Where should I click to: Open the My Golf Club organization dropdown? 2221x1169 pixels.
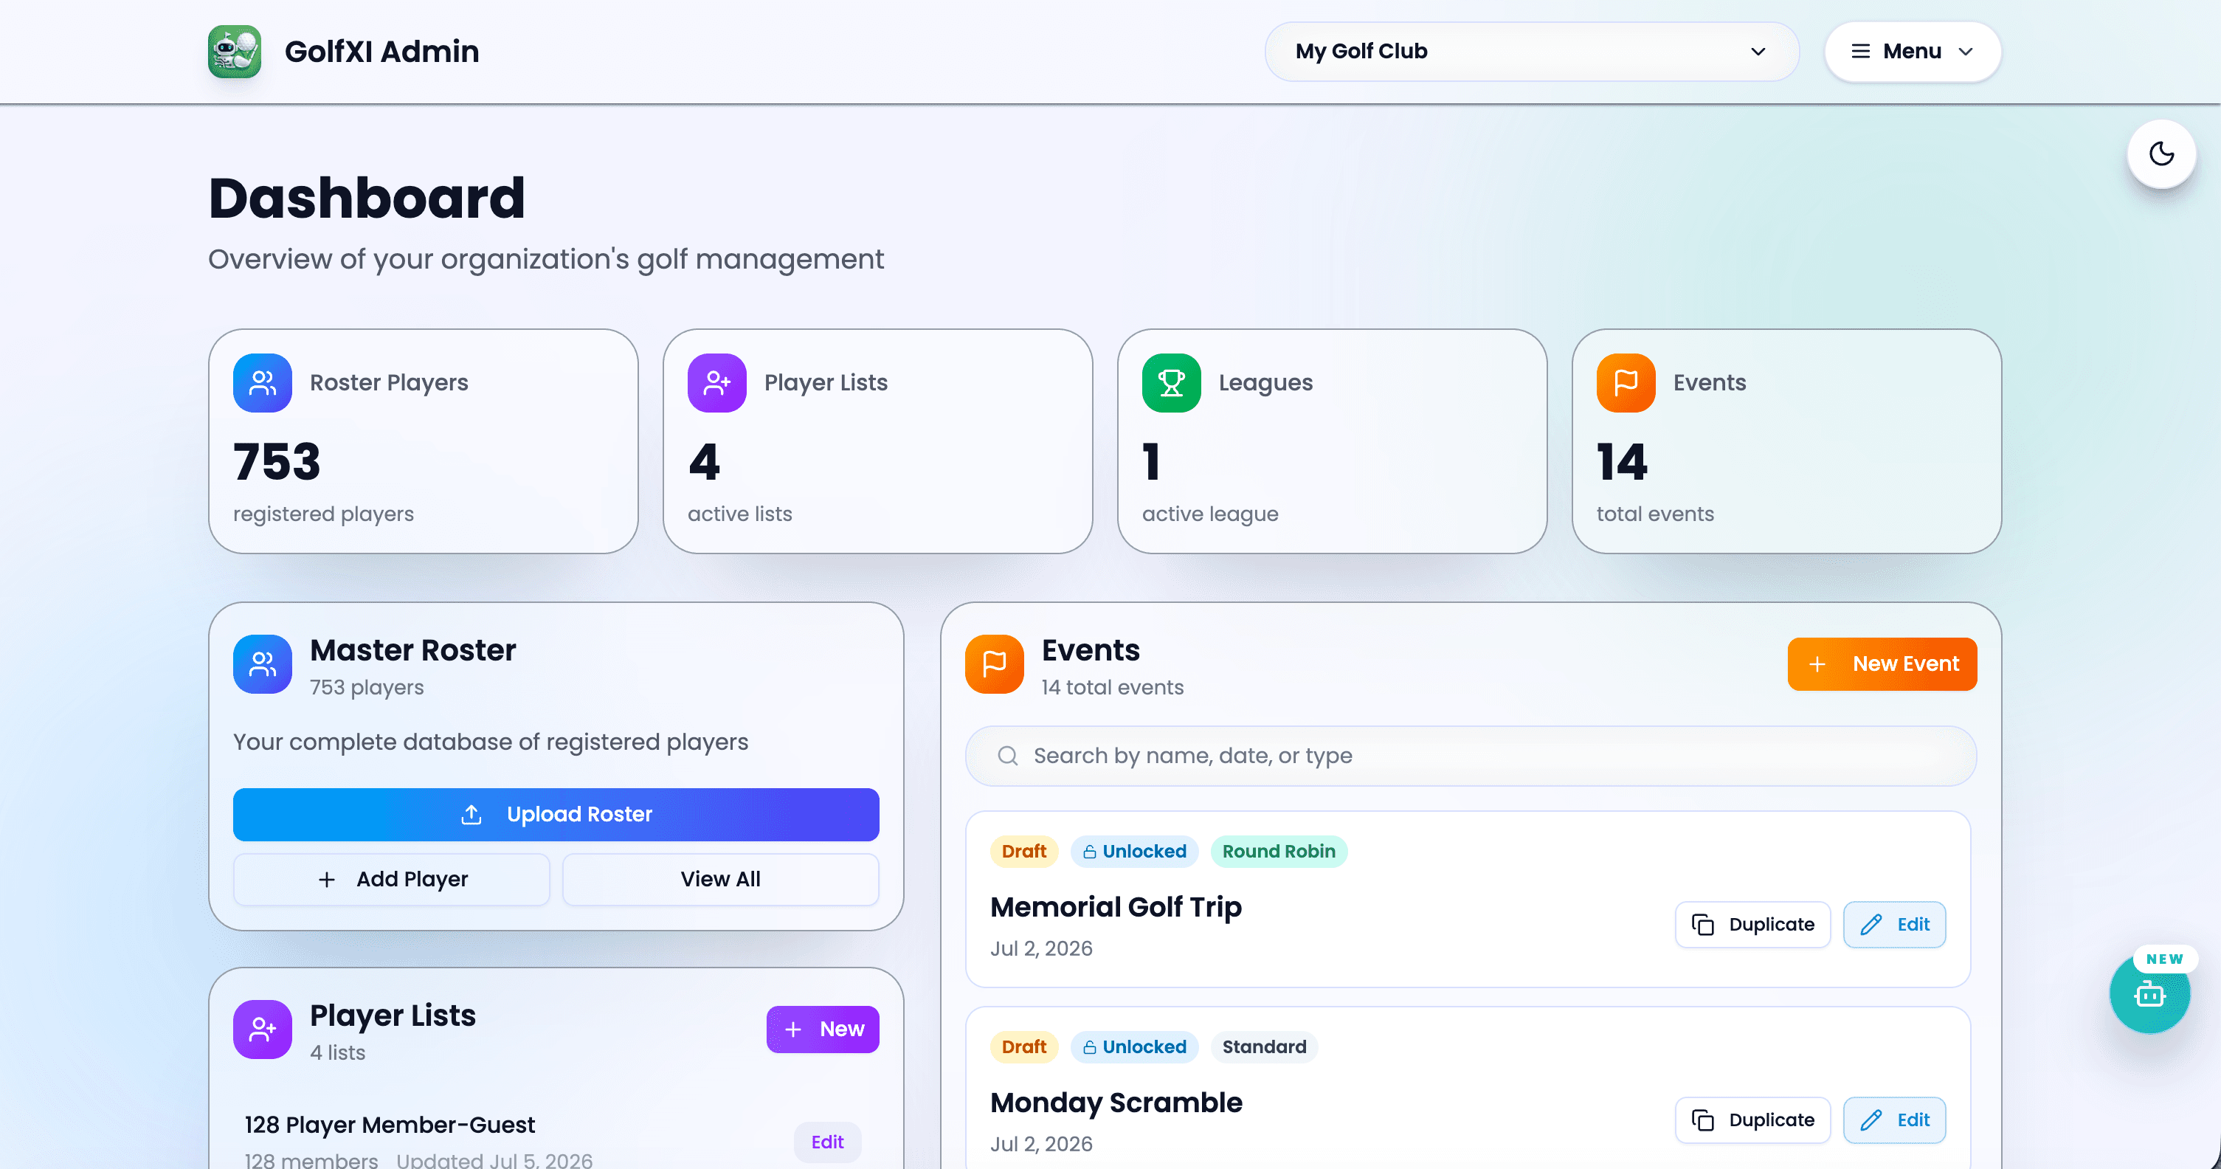[x=1531, y=52]
